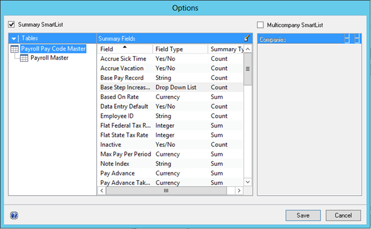
Task: Click Count summary type for Employee ID
Action: coord(219,116)
